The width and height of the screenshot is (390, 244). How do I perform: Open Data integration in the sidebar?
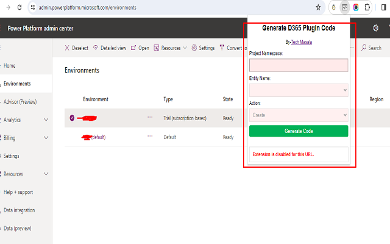[19, 210]
